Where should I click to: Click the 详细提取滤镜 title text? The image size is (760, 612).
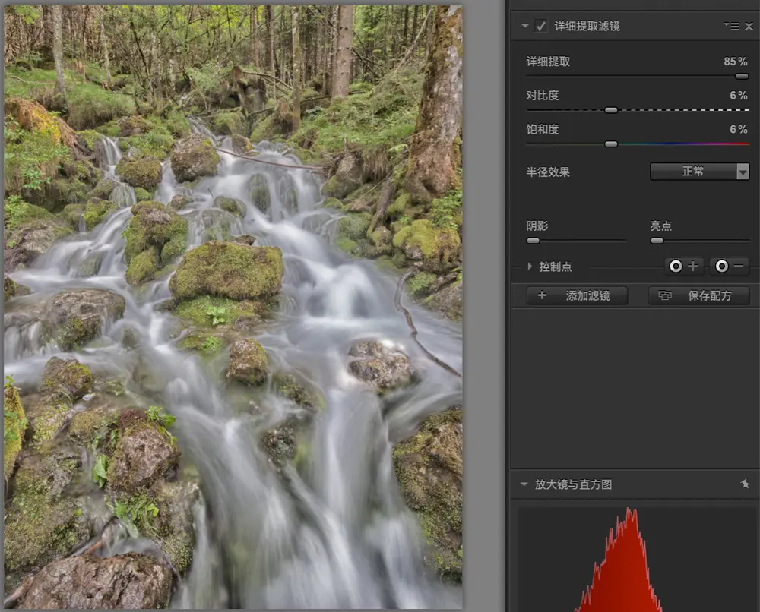tap(587, 26)
